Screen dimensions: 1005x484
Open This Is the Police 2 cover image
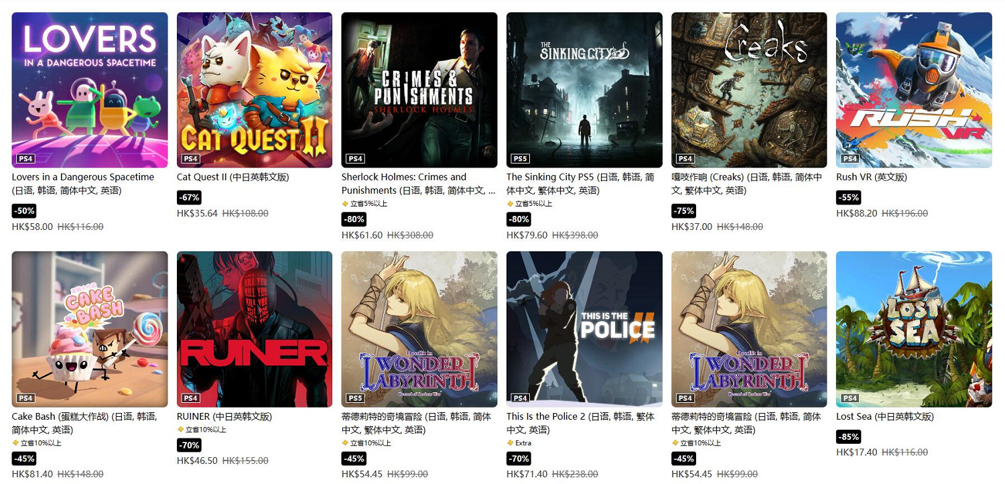pos(584,329)
